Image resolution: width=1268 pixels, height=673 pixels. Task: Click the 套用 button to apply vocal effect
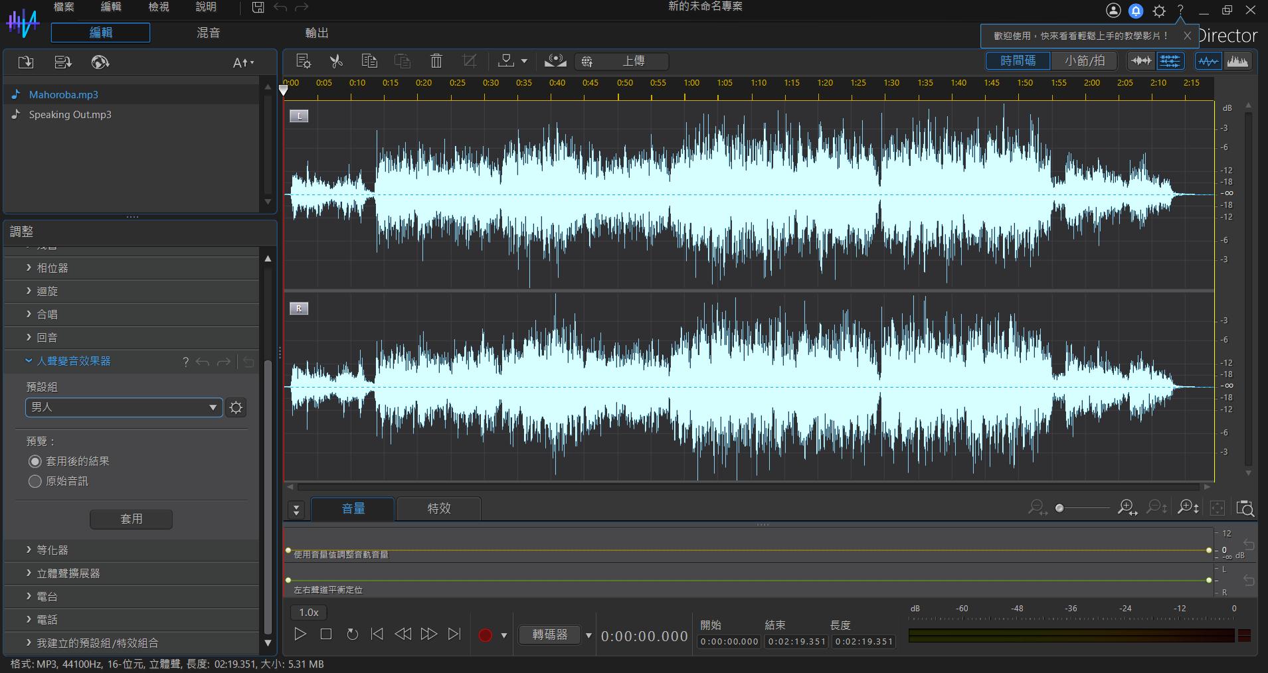coord(131,519)
